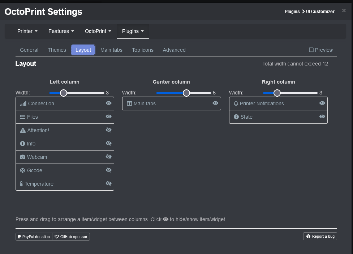The width and height of the screenshot is (353, 254).
Task: Adjust the Center column width slider
Action: tap(186, 93)
